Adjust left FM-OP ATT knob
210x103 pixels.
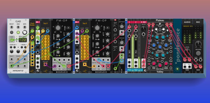68,34
